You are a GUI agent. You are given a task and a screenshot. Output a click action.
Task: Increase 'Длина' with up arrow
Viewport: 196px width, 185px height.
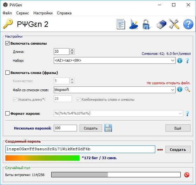[x=72, y=50]
